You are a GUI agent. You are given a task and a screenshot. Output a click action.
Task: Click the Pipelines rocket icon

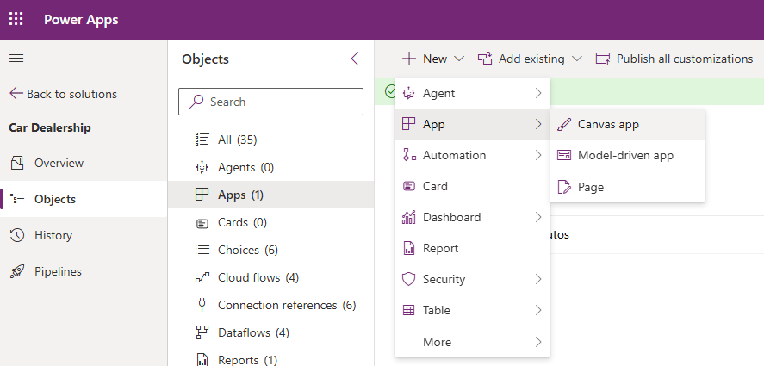16,271
